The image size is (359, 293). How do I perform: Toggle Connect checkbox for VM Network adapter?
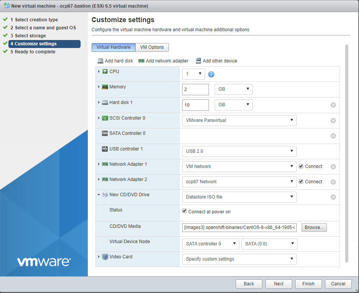point(301,166)
